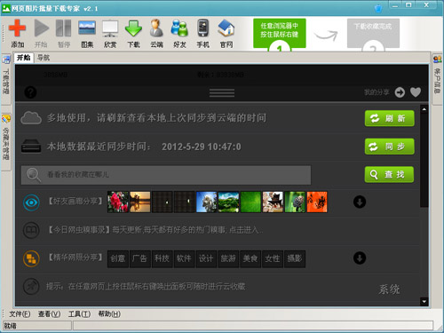Open the plain green texture thumbnail
Image resolution: width=444 pixels, height=333 pixels.
250,202
